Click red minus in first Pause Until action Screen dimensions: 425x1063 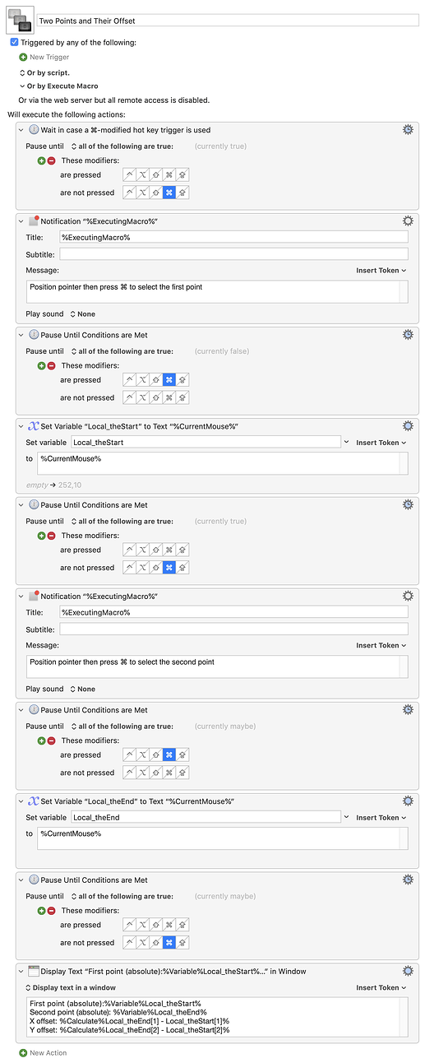(x=51, y=365)
